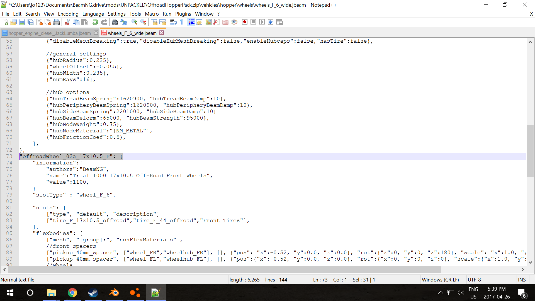Save the current file via toolbar
The image size is (535, 301).
(x=22, y=22)
